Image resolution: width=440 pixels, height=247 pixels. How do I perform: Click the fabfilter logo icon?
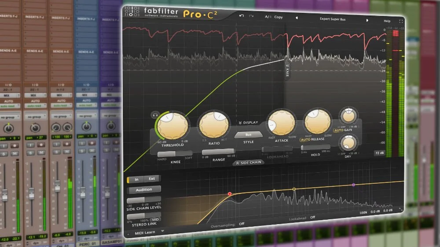(x=132, y=11)
